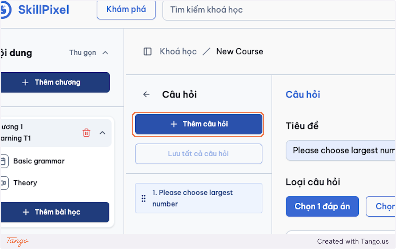Click Lưu tất cả câu hỏi button
This screenshot has width=396, height=249.
click(x=199, y=154)
